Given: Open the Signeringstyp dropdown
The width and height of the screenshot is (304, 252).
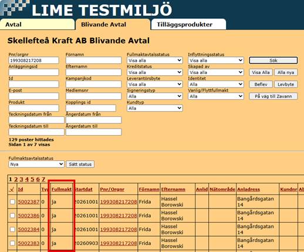Looking at the screenshot, I should coord(155,96).
